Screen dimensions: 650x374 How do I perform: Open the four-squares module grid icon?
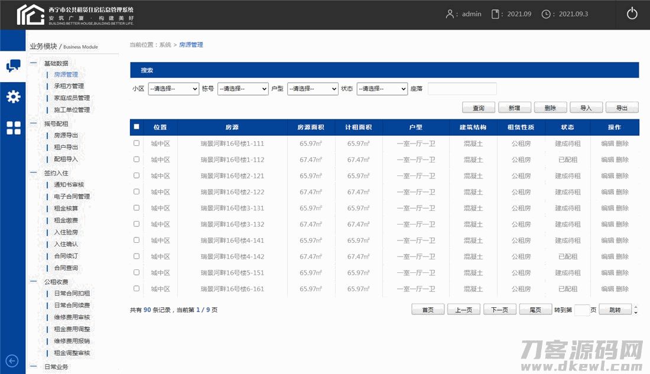point(13,128)
